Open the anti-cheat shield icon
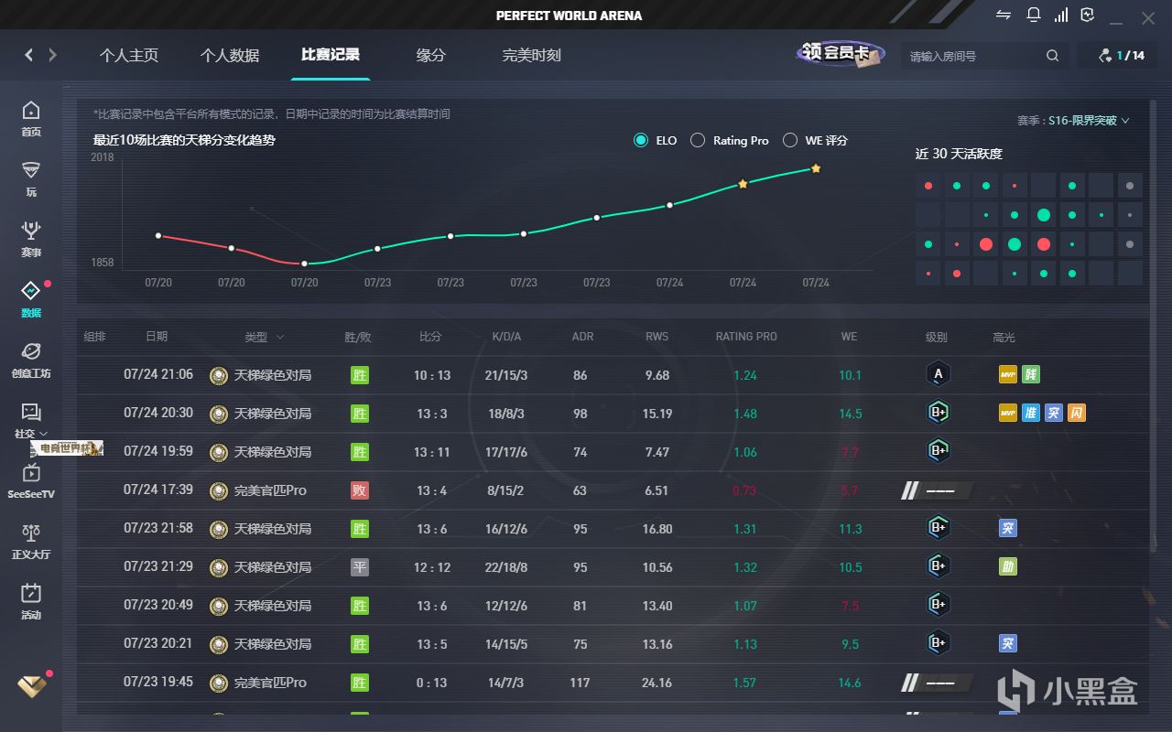This screenshot has height=732, width=1172. click(x=1088, y=15)
